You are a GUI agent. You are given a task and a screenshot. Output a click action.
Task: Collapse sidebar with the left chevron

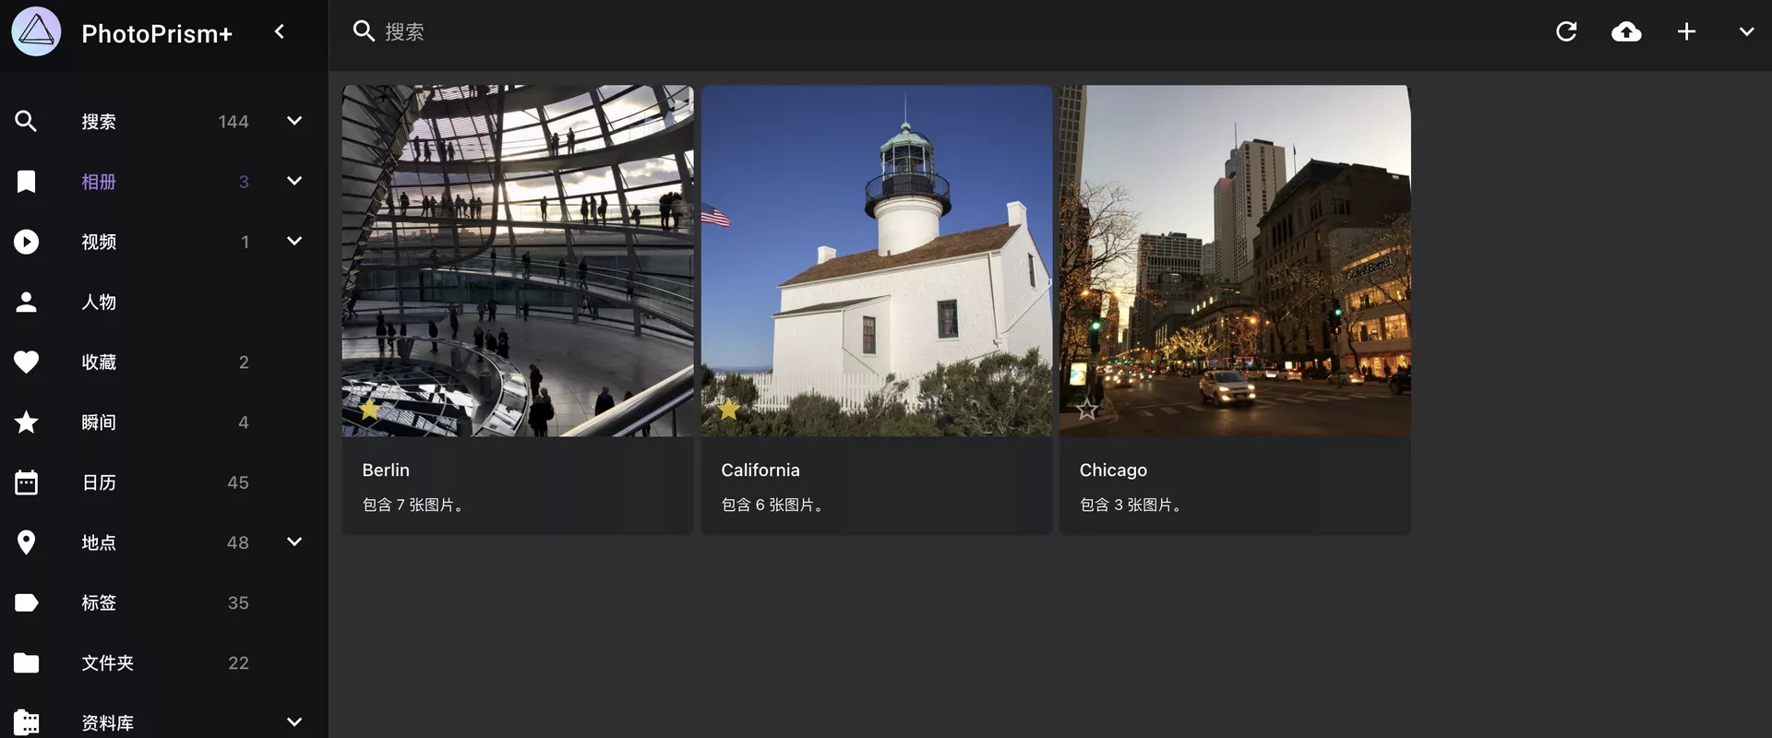tap(280, 32)
